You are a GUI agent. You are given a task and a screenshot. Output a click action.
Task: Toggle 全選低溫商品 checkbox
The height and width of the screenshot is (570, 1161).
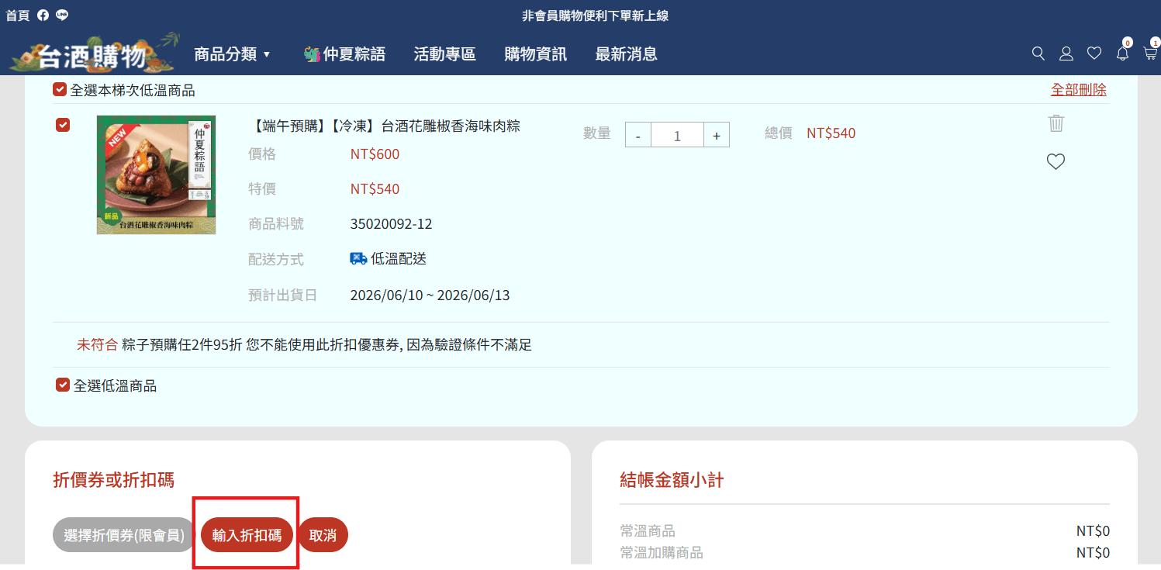[x=63, y=385]
